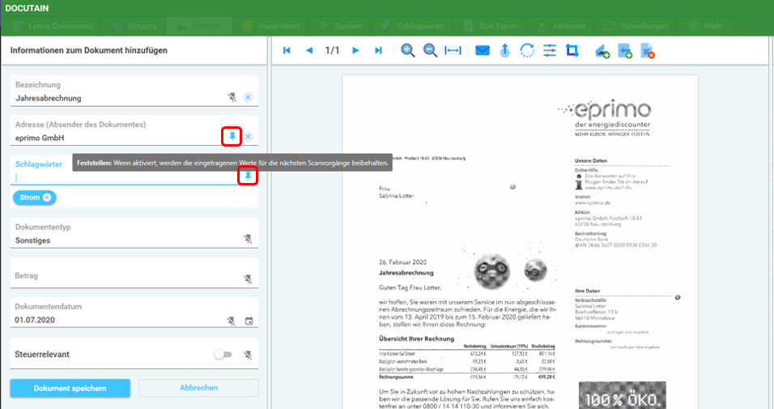
Task: Open the Letzte Dokumente tab
Action: coord(53,26)
